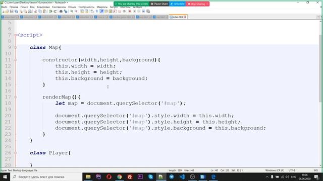Collapse class Player fold marker, line 26

(16, 153)
